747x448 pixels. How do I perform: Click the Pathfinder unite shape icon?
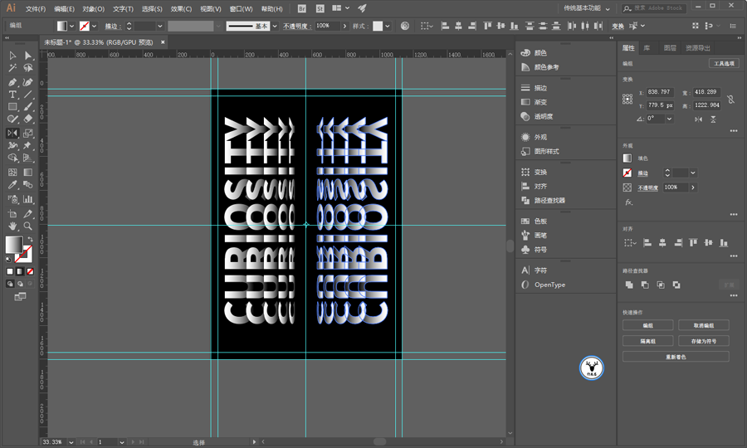629,285
